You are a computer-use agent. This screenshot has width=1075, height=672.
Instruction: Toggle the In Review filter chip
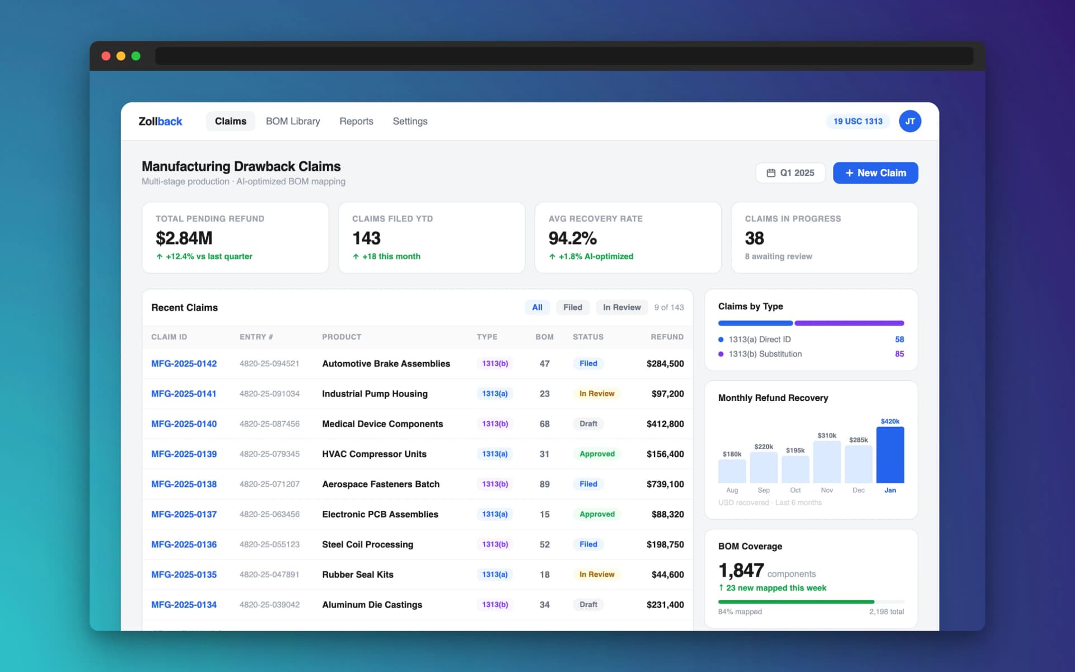point(621,307)
